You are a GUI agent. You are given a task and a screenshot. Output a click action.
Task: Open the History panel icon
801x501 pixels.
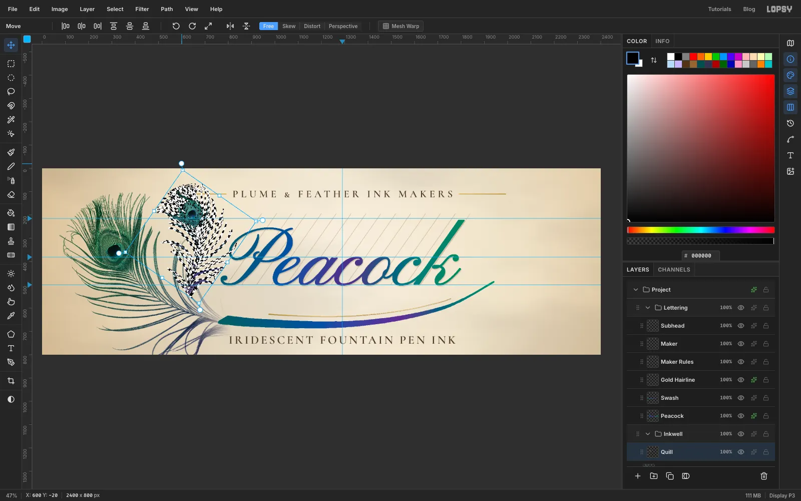(790, 123)
